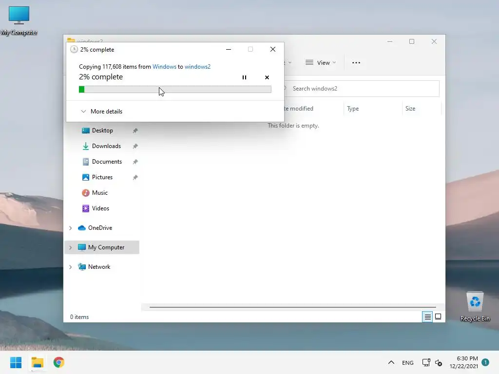
Task: Click the horizontal scrollbar in Explorer
Action: click(292, 307)
